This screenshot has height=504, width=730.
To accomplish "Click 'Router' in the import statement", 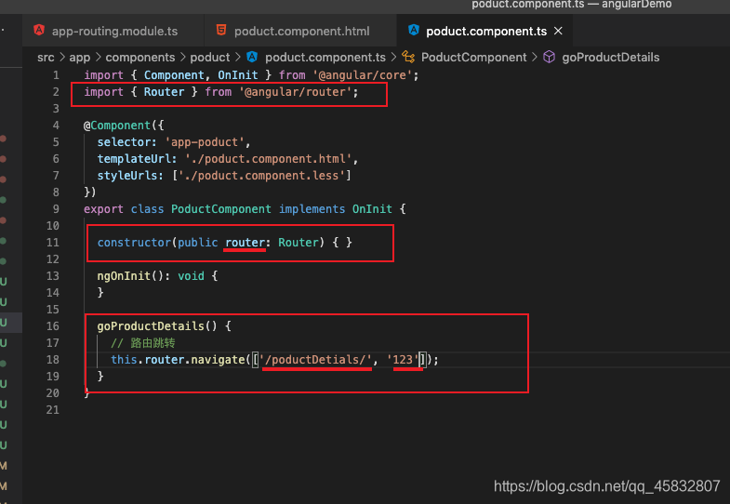I will [164, 92].
